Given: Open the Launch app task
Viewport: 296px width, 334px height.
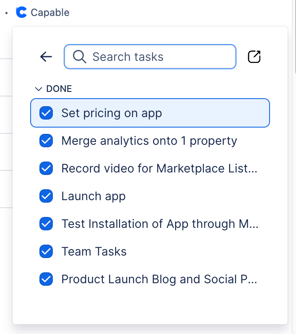Looking at the screenshot, I should tap(93, 196).
